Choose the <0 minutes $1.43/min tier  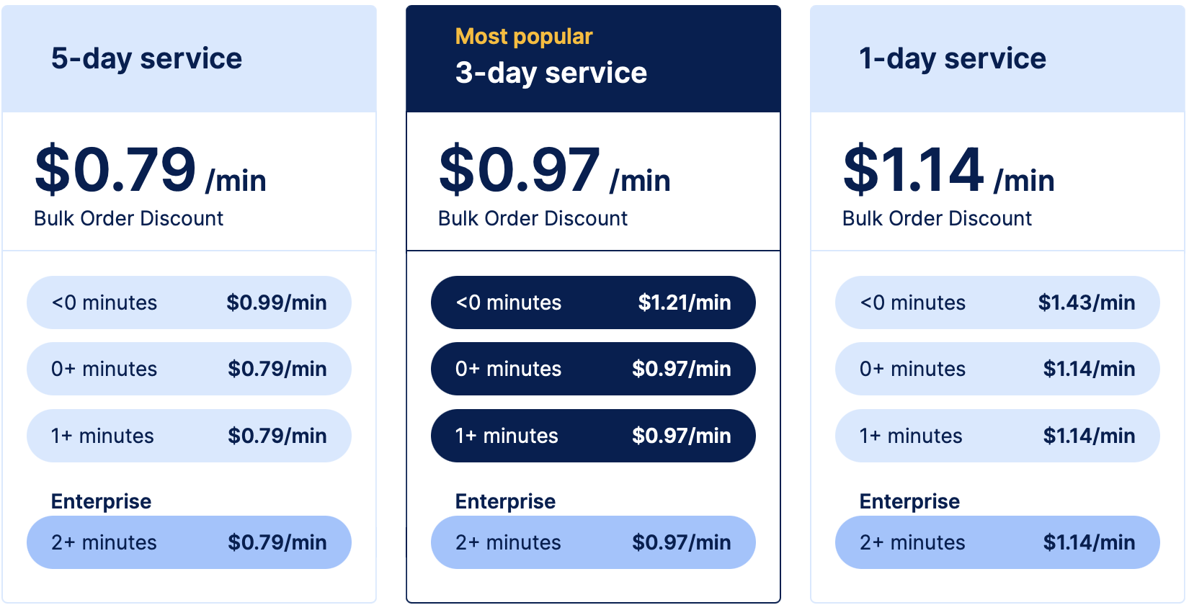pos(997,302)
